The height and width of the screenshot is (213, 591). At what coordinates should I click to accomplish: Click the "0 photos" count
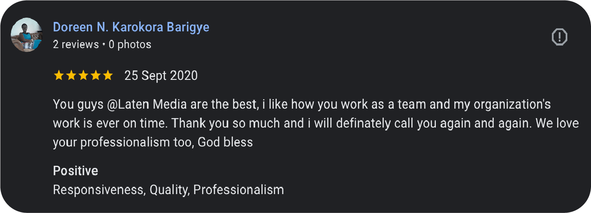130,44
